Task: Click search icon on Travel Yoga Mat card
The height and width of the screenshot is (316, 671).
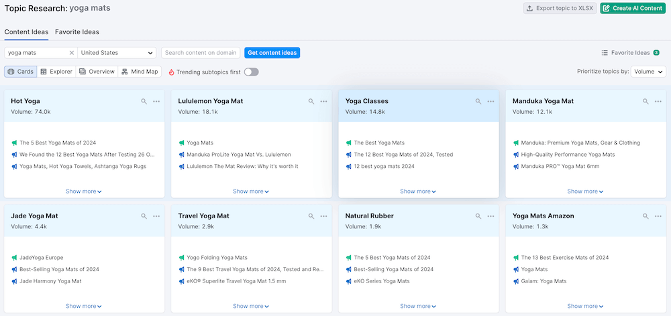Action: pos(311,216)
